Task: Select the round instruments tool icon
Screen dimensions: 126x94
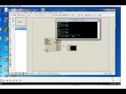Action: click(10, 42)
